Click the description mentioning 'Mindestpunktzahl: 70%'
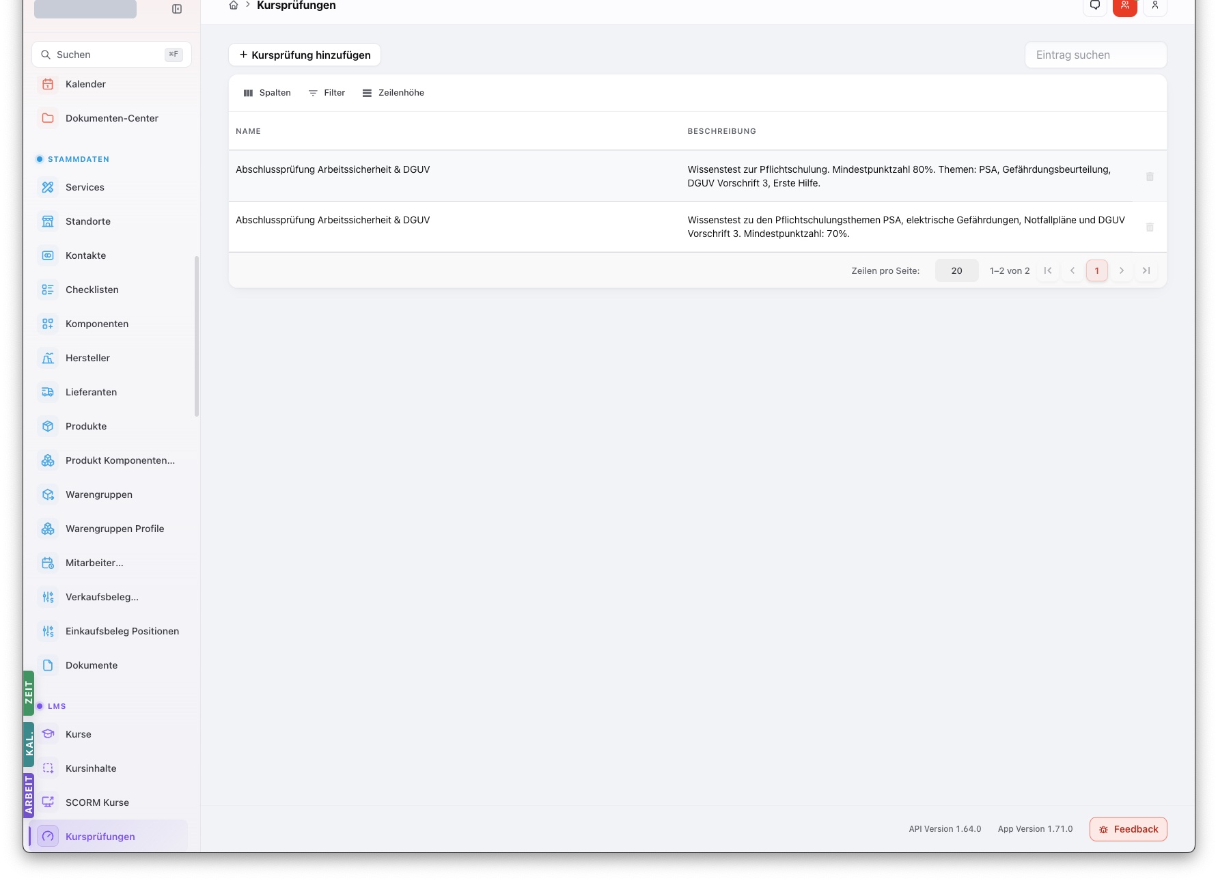 coord(906,227)
